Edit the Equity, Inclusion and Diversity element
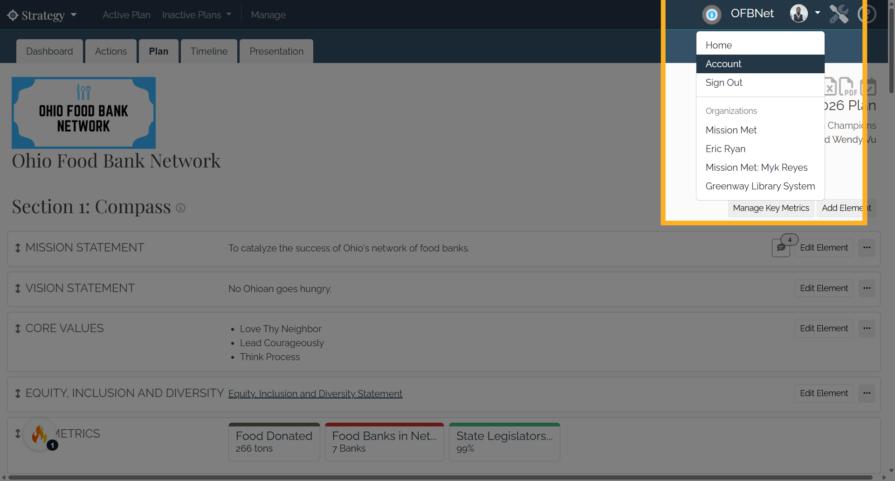895x481 pixels. (824, 393)
